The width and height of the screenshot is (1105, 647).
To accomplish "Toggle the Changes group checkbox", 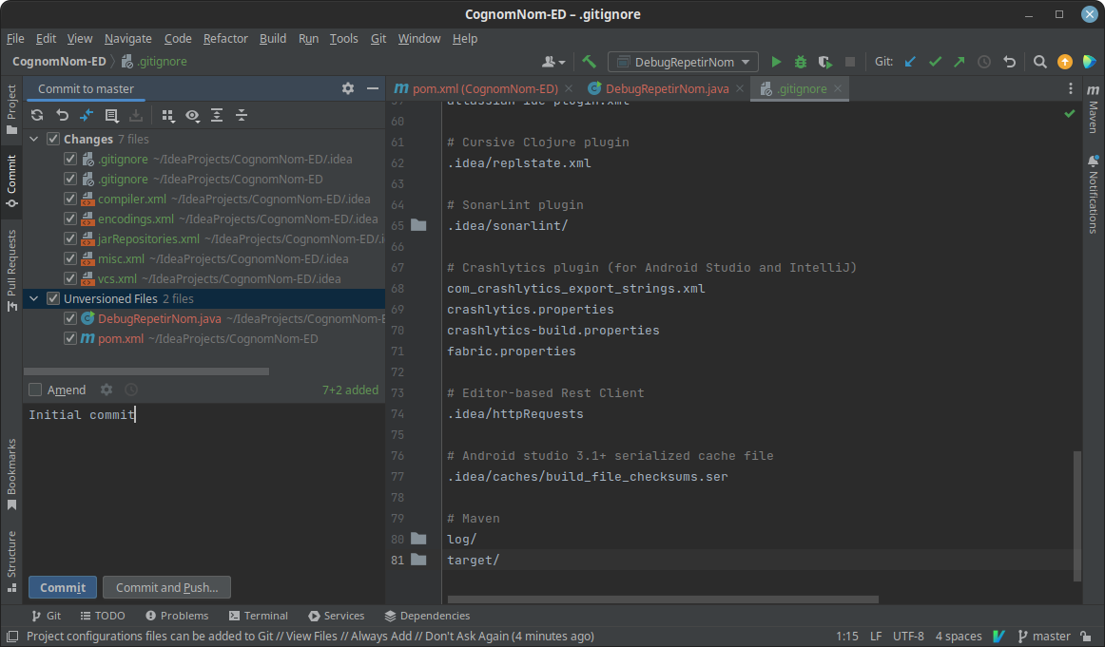I will point(53,139).
